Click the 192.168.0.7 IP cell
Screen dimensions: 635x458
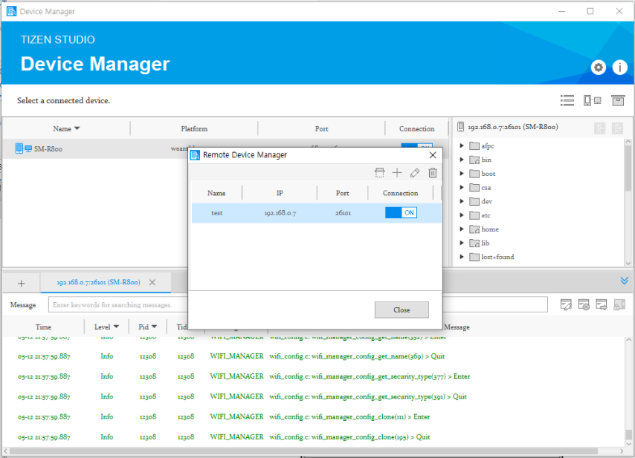280,213
